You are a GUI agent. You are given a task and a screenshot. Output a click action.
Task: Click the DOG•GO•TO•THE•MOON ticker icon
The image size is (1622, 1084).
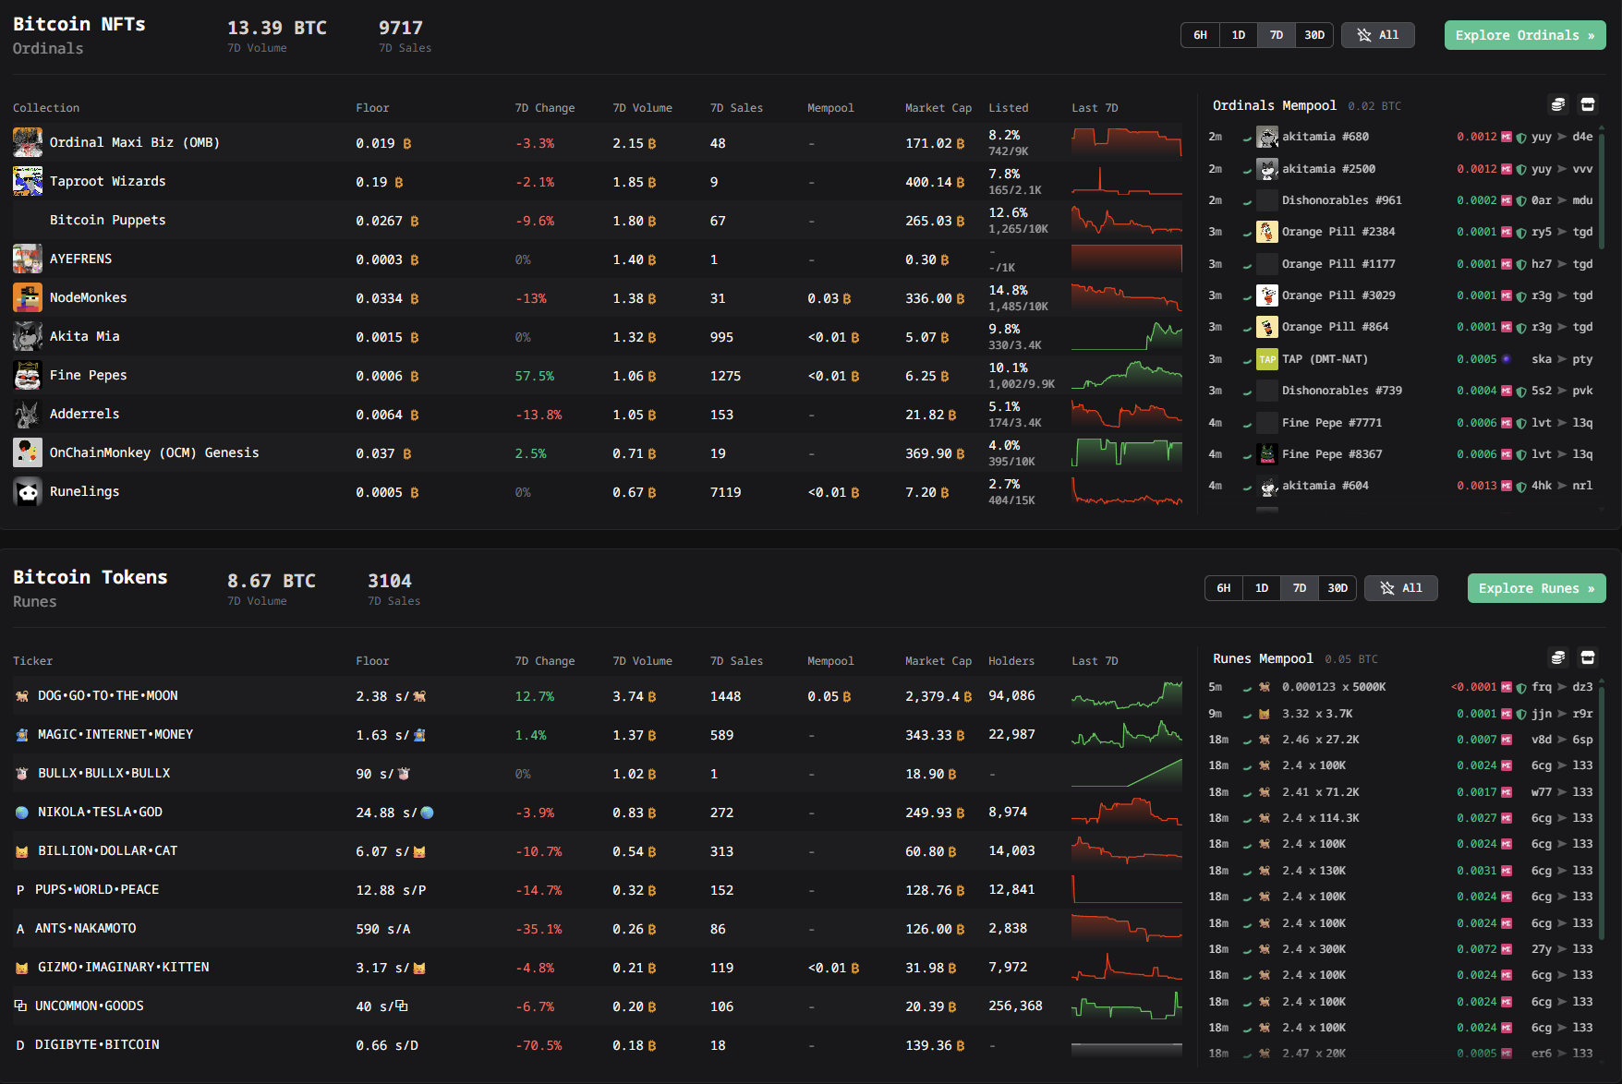[x=22, y=696]
